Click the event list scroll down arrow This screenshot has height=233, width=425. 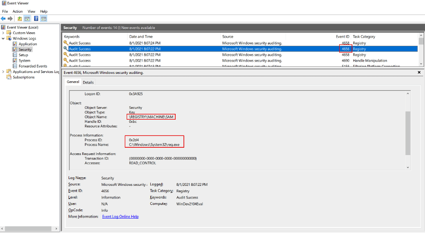pyautogui.click(x=420, y=64)
